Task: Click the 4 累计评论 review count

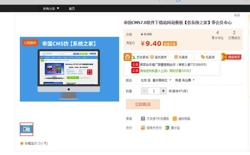Action: point(217,35)
